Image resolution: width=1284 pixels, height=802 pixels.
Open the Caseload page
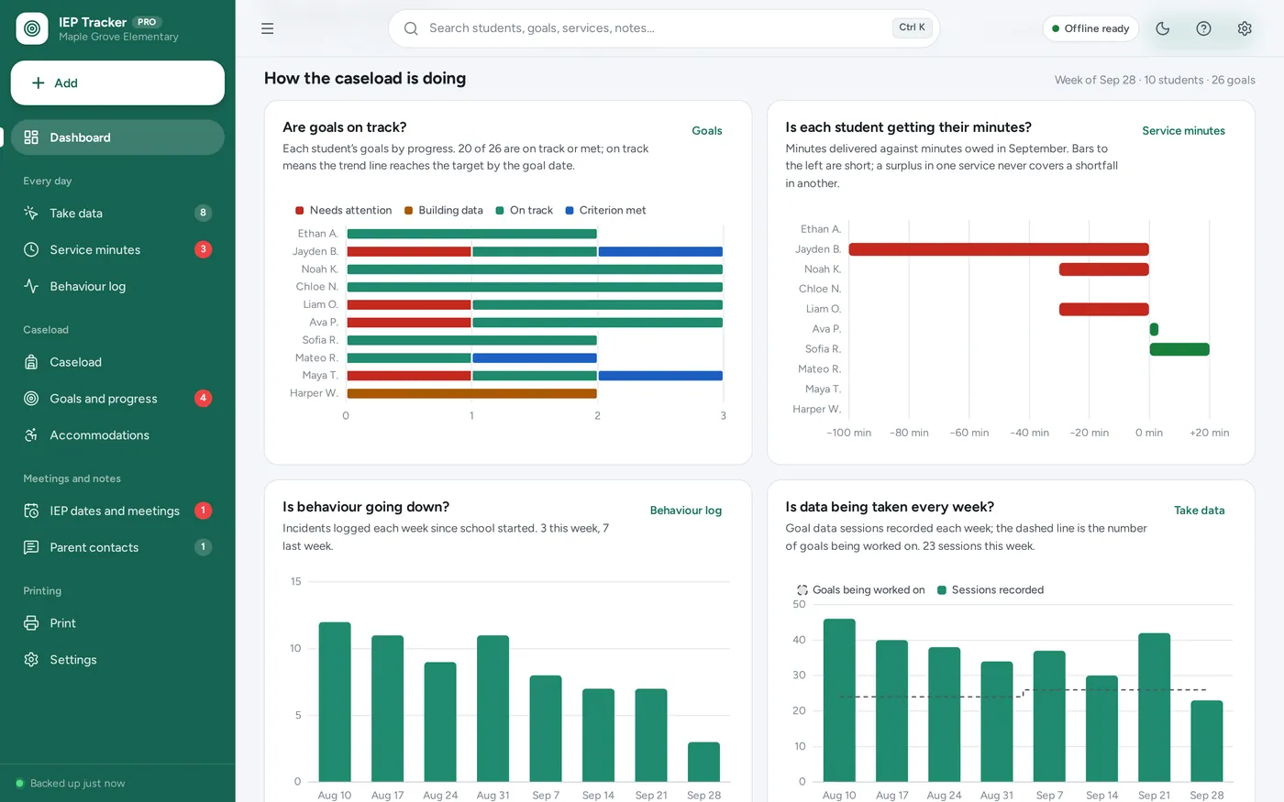[x=117, y=362]
